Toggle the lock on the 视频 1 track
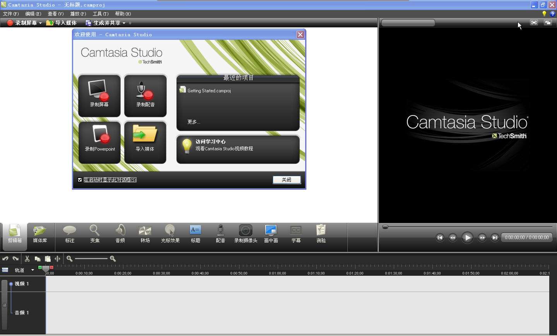 tap(4, 305)
